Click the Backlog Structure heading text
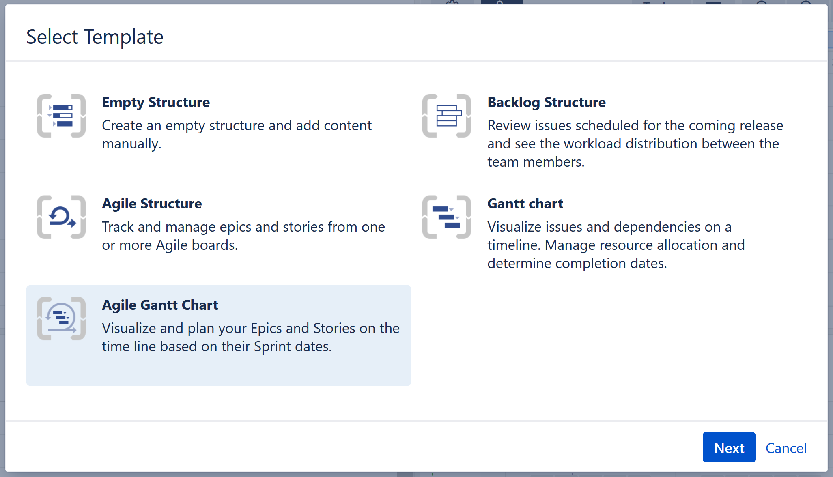833x477 pixels. point(546,102)
